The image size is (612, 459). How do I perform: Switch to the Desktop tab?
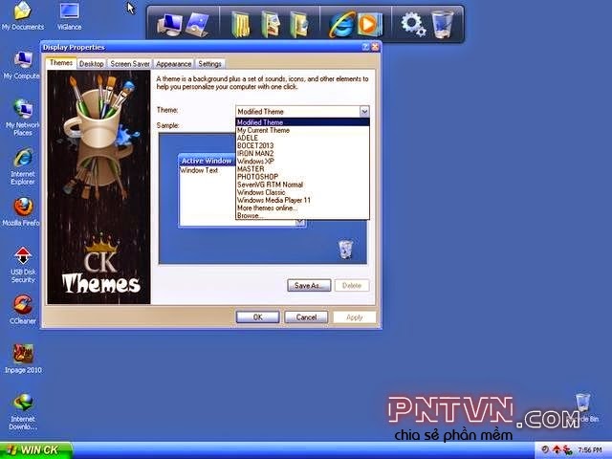coord(92,64)
